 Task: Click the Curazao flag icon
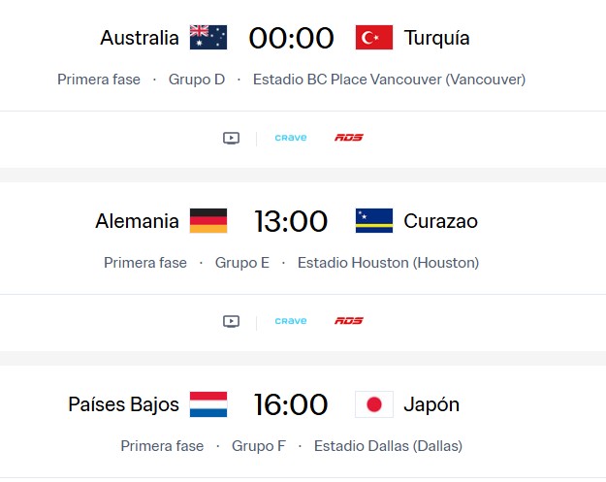click(x=373, y=221)
